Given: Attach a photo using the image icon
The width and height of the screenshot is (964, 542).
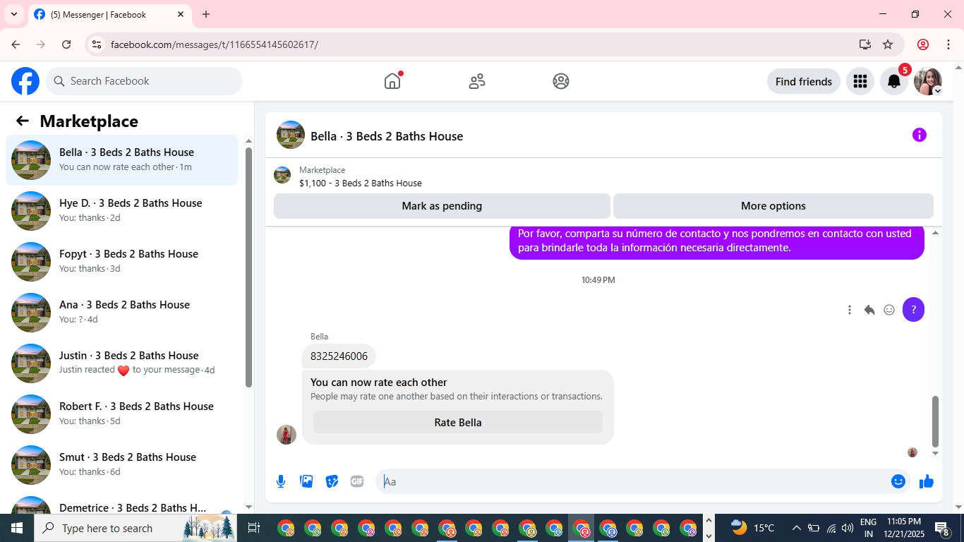Looking at the screenshot, I should point(306,481).
